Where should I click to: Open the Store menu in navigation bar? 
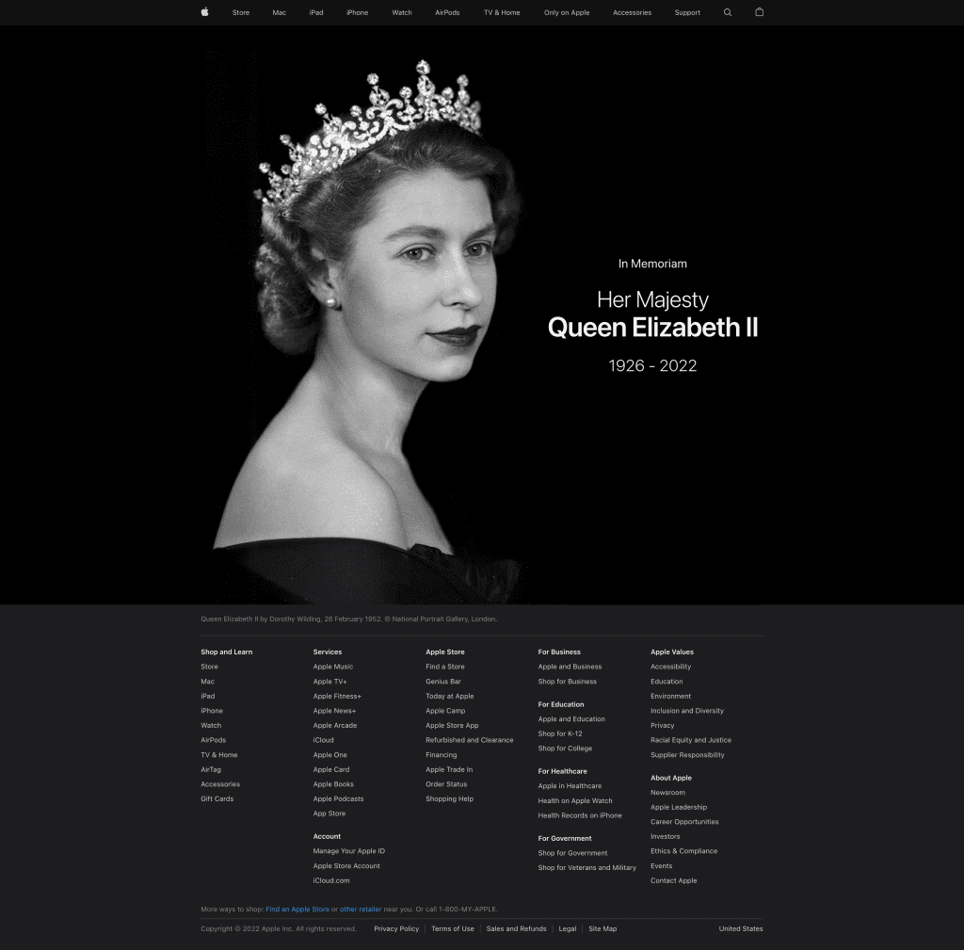click(241, 13)
